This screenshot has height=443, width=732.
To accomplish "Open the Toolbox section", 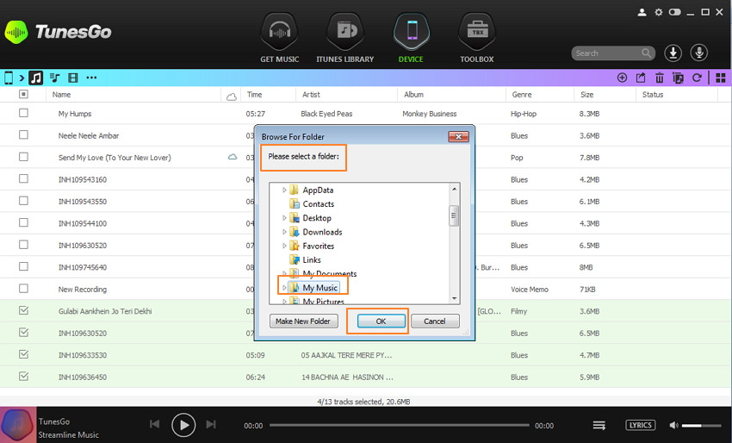I will coord(476,38).
